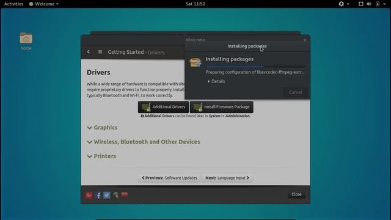
Task: Close the Welcome window via Close button
Action: 296,194
